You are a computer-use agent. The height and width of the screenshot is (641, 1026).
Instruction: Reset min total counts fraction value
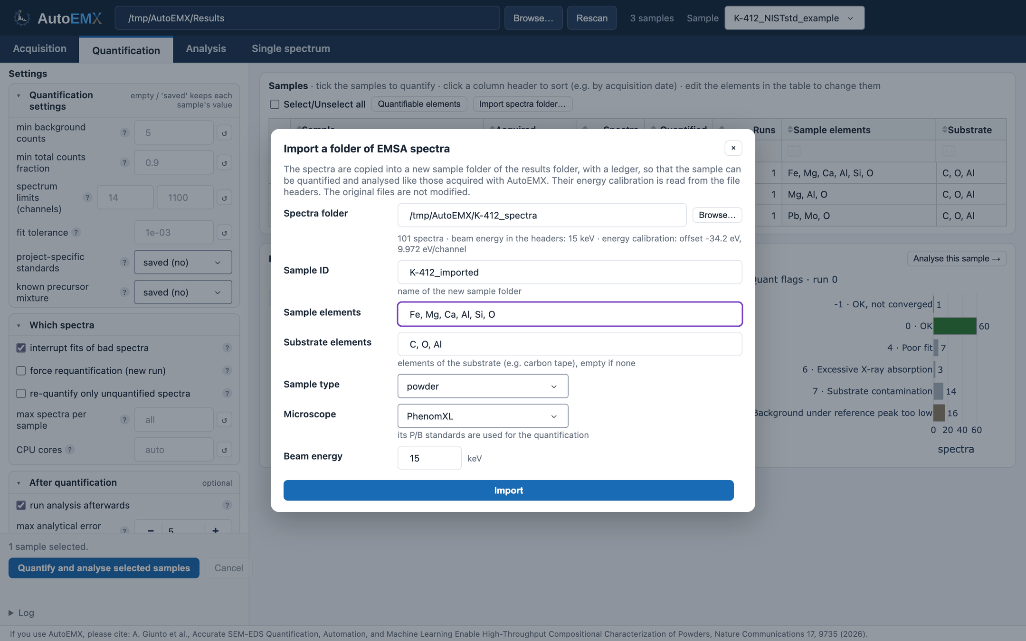(x=224, y=163)
